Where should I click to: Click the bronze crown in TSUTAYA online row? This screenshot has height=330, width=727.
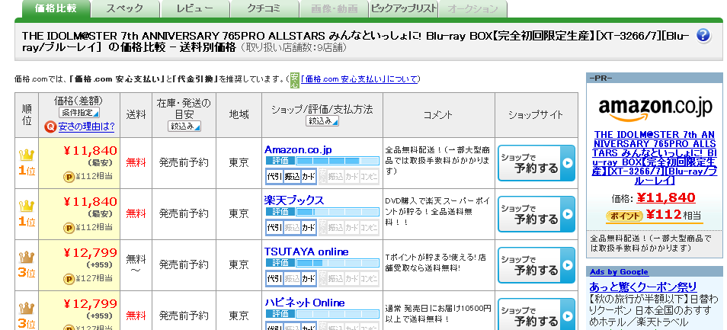27,256
